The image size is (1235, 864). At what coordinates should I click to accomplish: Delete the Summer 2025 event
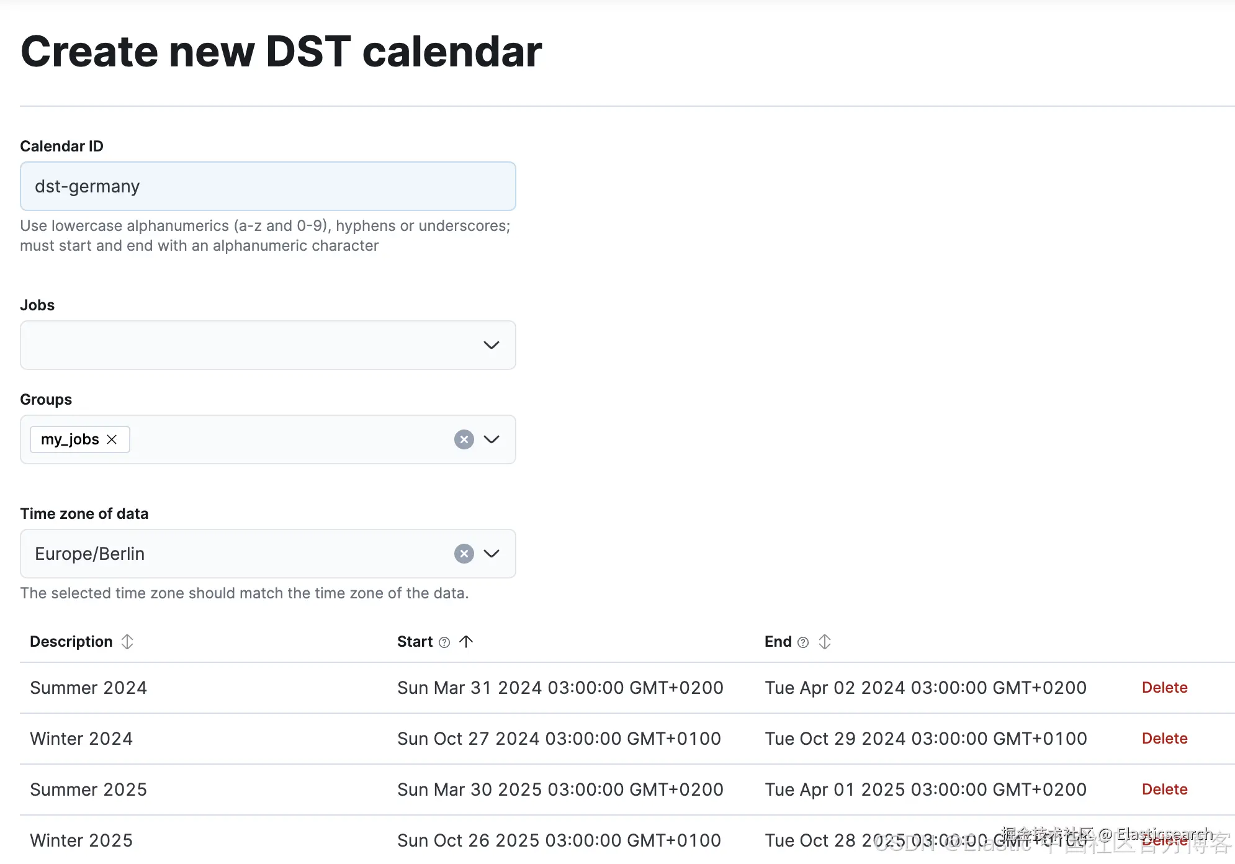pyautogui.click(x=1164, y=790)
